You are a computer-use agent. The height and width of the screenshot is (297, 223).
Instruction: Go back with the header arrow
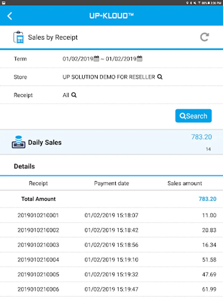coord(10,16)
